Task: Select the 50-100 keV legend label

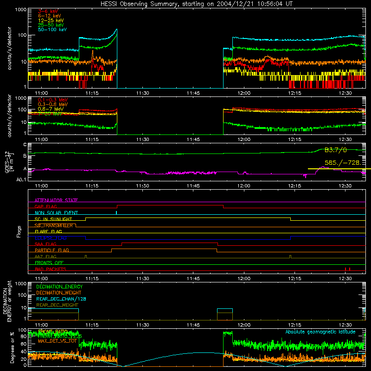Action: (x=52, y=29)
